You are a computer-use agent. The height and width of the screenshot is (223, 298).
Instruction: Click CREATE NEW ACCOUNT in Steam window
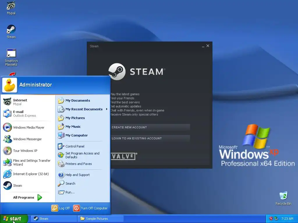coord(150,127)
